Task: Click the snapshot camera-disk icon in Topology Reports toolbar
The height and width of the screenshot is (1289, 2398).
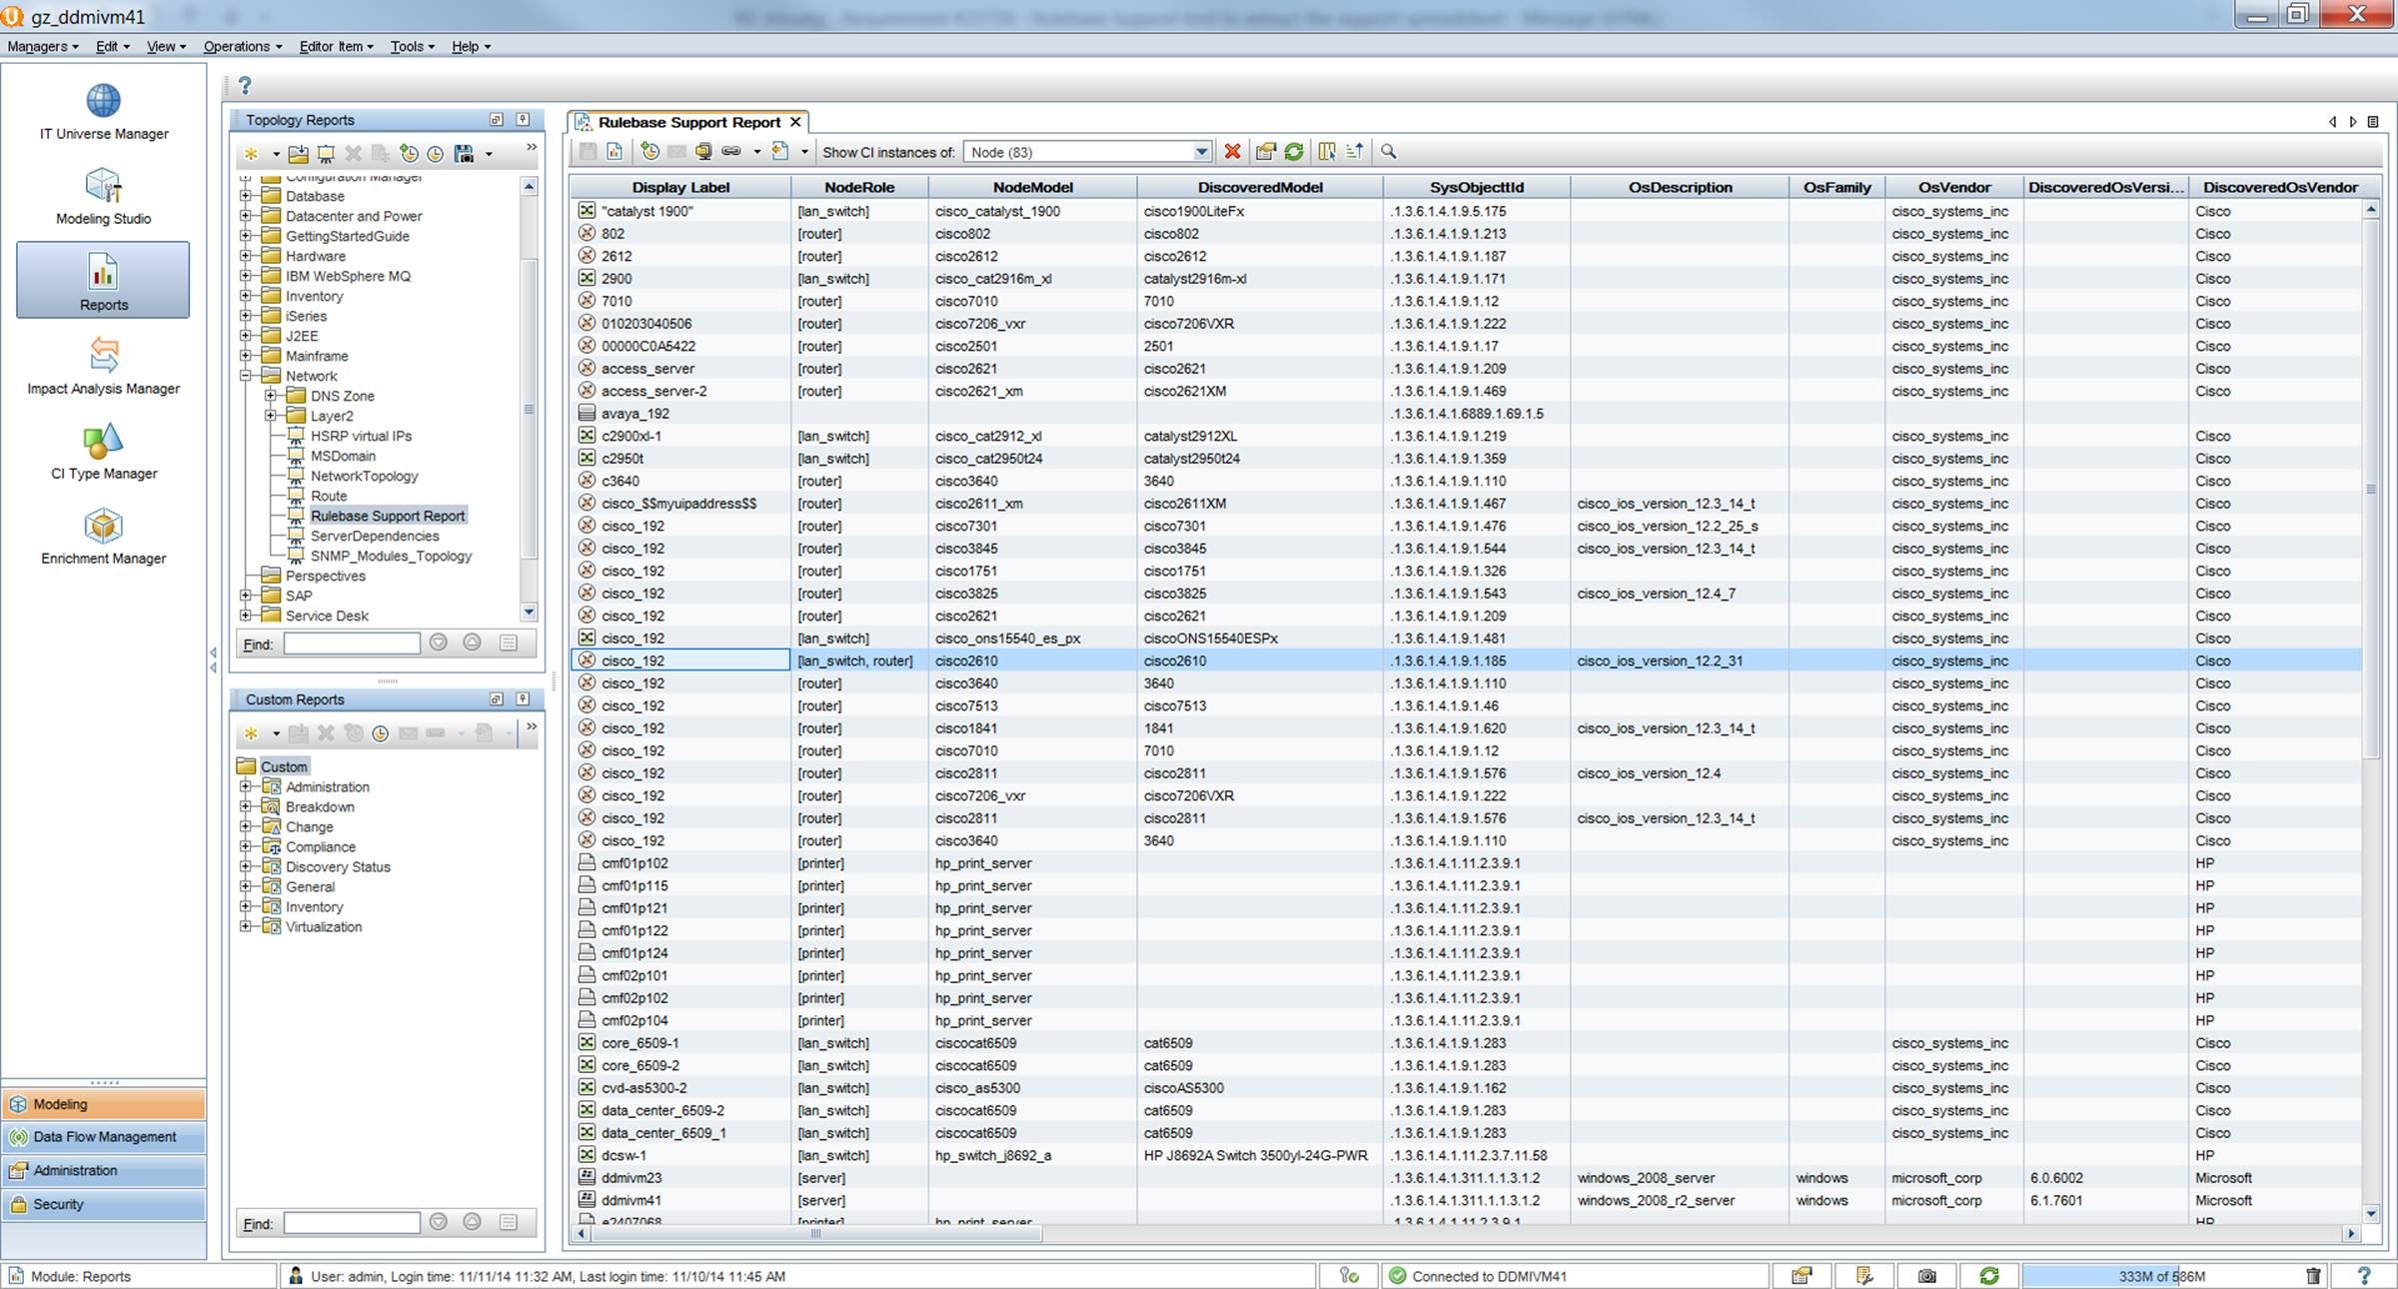Action: (464, 154)
